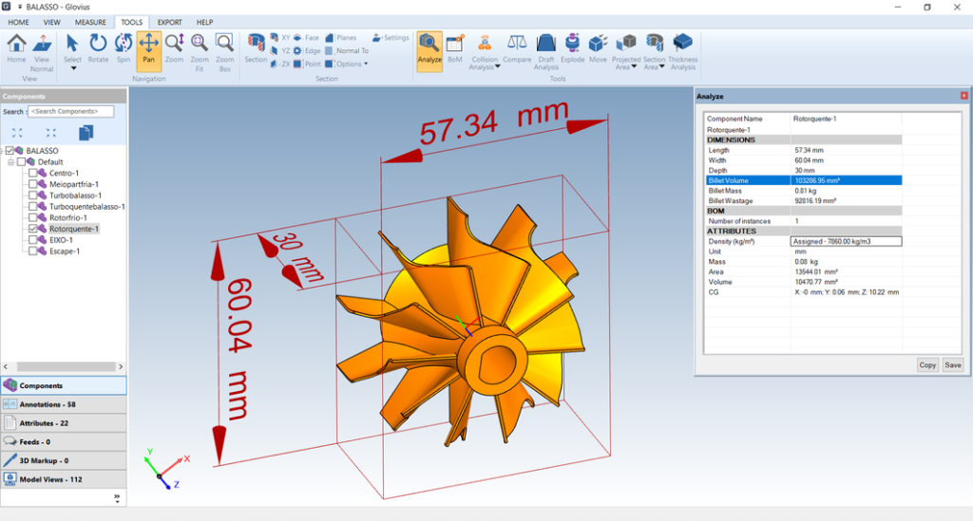Open the Projected Area dropdown

pyautogui.click(x=634, y=67)
